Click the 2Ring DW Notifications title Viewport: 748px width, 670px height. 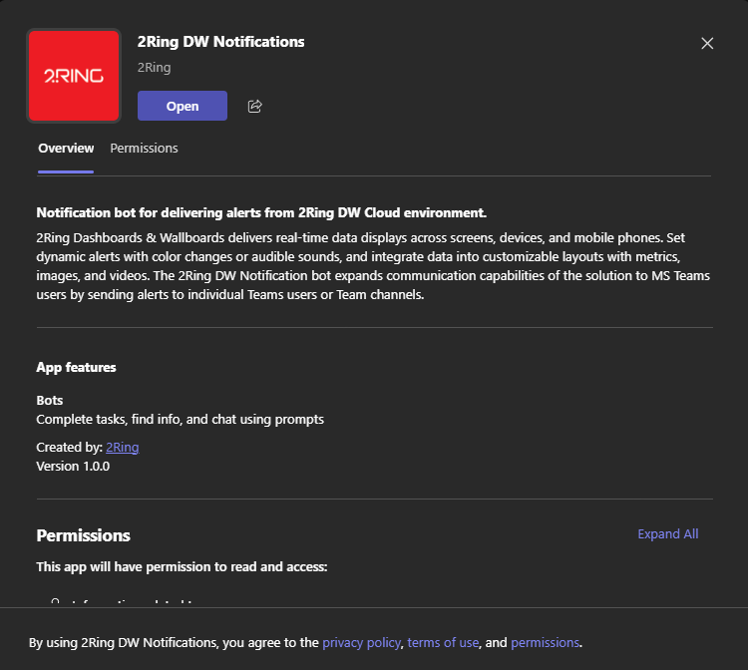[x=220, y=42]
